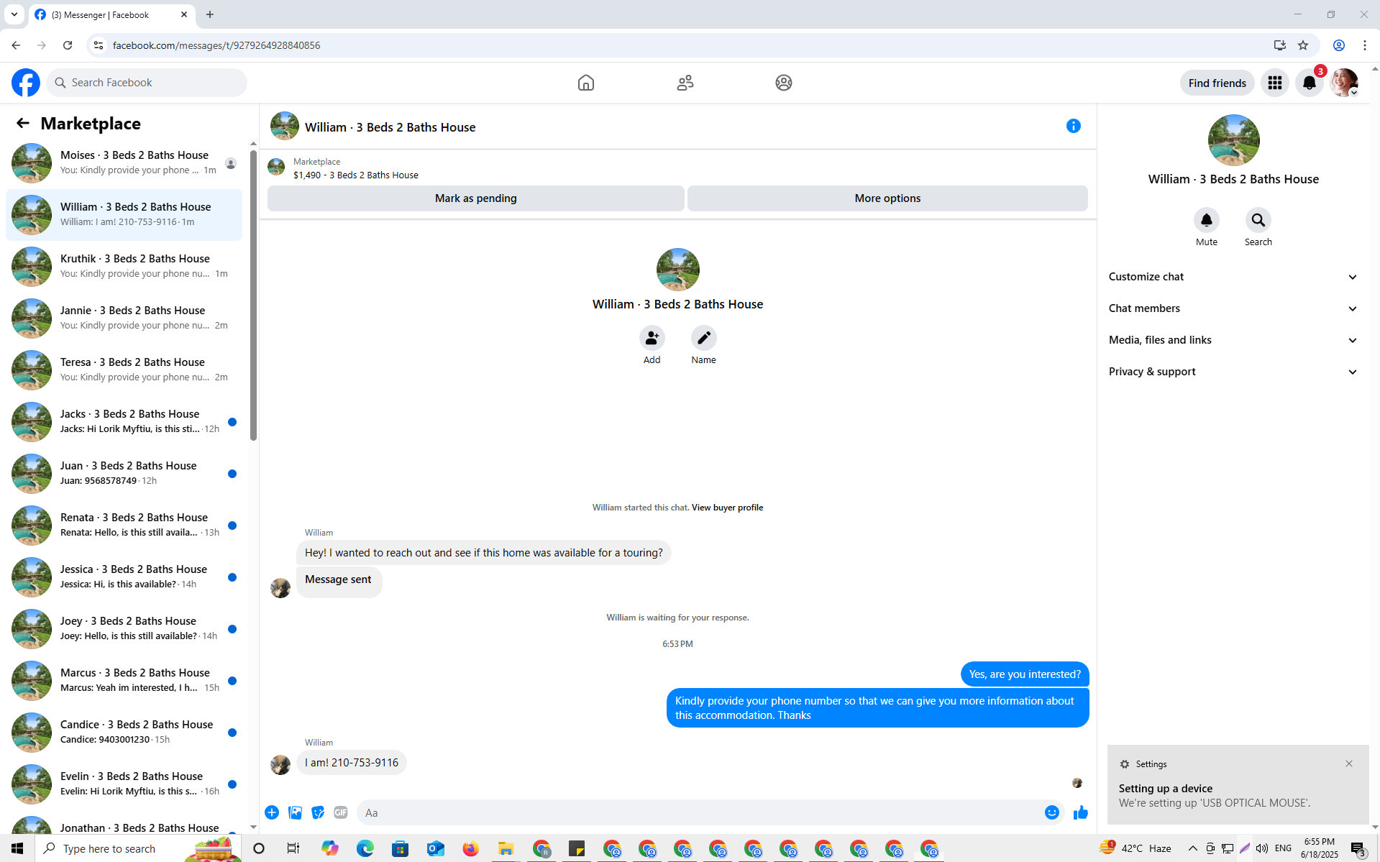Launch Firefox from the taskbar
The width and height of the screenshot is (1380, 862).
471,848
